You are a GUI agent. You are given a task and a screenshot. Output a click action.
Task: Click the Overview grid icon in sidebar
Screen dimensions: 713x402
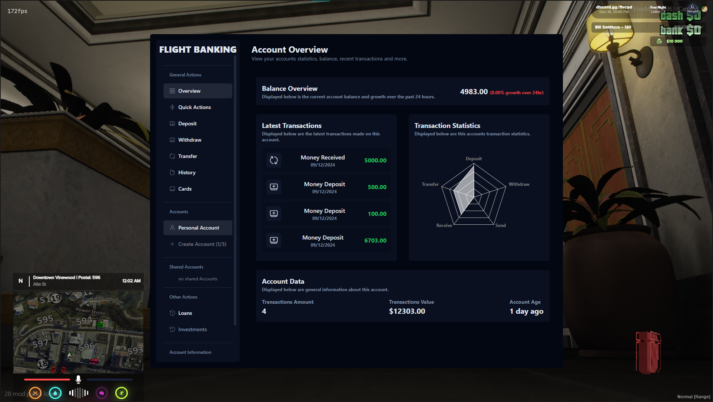(172, 91)
